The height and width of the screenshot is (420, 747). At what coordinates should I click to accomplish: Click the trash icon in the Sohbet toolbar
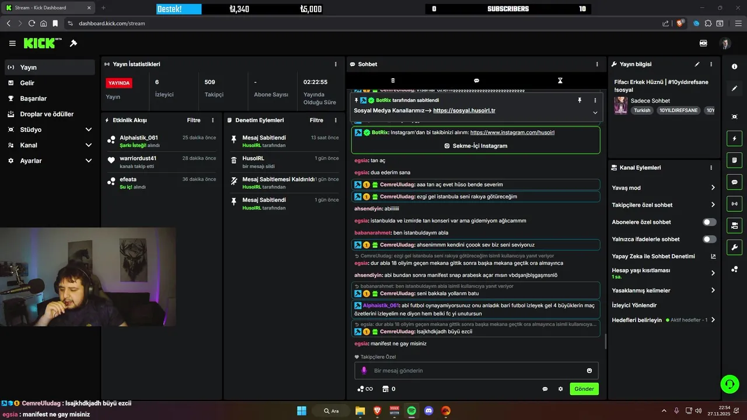(393, 80)
